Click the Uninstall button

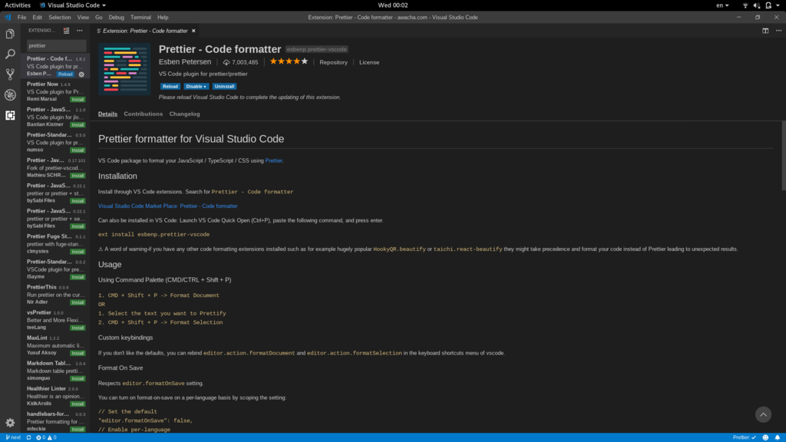[x=224, y=86]
